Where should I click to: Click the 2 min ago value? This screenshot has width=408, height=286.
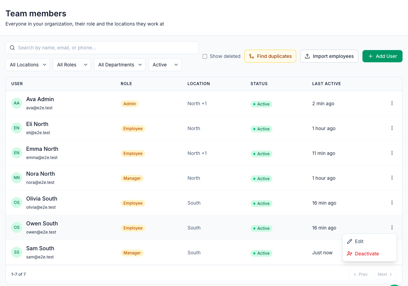[x=323, y=104]
